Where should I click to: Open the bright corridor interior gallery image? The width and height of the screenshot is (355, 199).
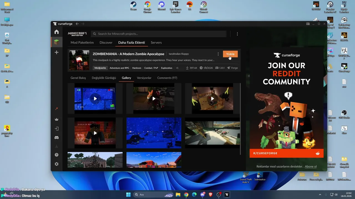pyautogui.click(x=212, y=133)
